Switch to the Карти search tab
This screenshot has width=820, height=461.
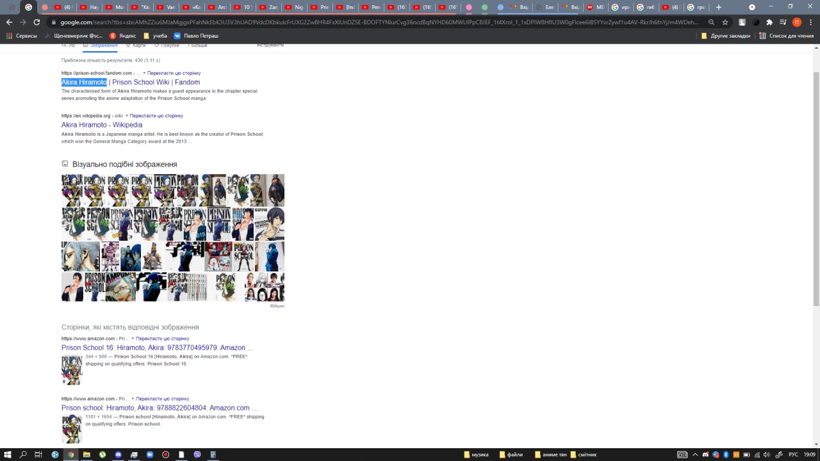point(136,45)
